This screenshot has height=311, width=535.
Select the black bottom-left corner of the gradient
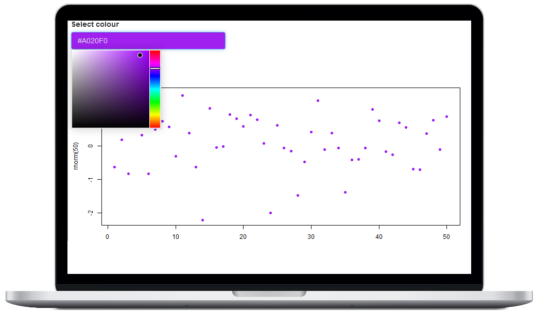[x=74, y=125]
